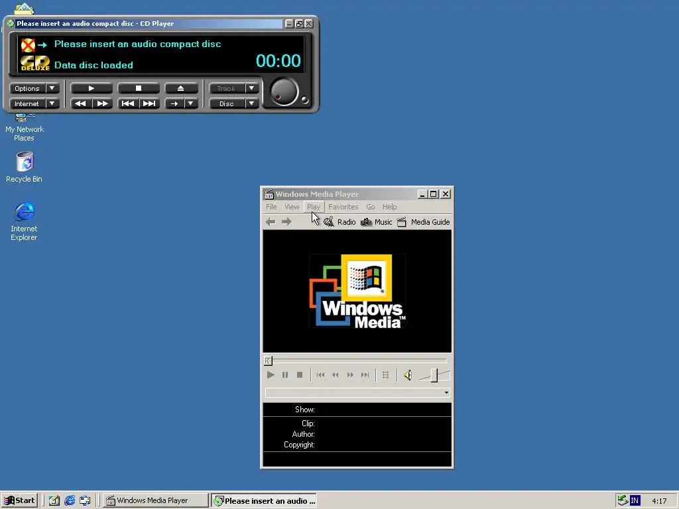Click the Disc button in CD Player

pyautogui.click(x=227, y=103)
